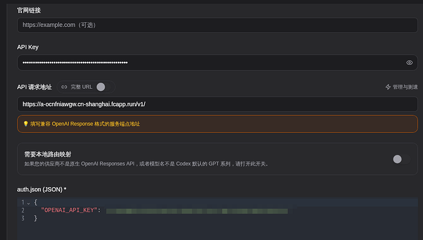Image resolution: width=423 pixels, height=240 pixels.
Task: Click into the API Key password field
Action: point(218,63)
